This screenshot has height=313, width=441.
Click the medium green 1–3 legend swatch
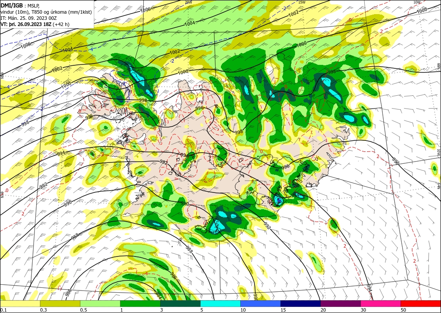pos(140,303)
